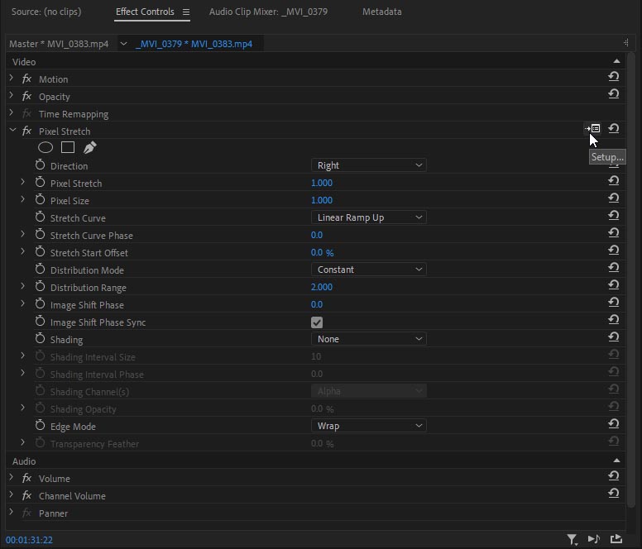Open master clip dropdown chevron
The height and width of the screenshot is (549, 642).
(123, 44)
